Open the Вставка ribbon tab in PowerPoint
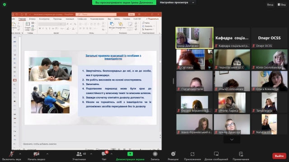The width and height of the screenshot is (289, 162). pyautogui.click(x=32, y=19)
